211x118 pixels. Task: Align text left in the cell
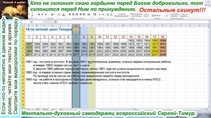pos(70,14)
